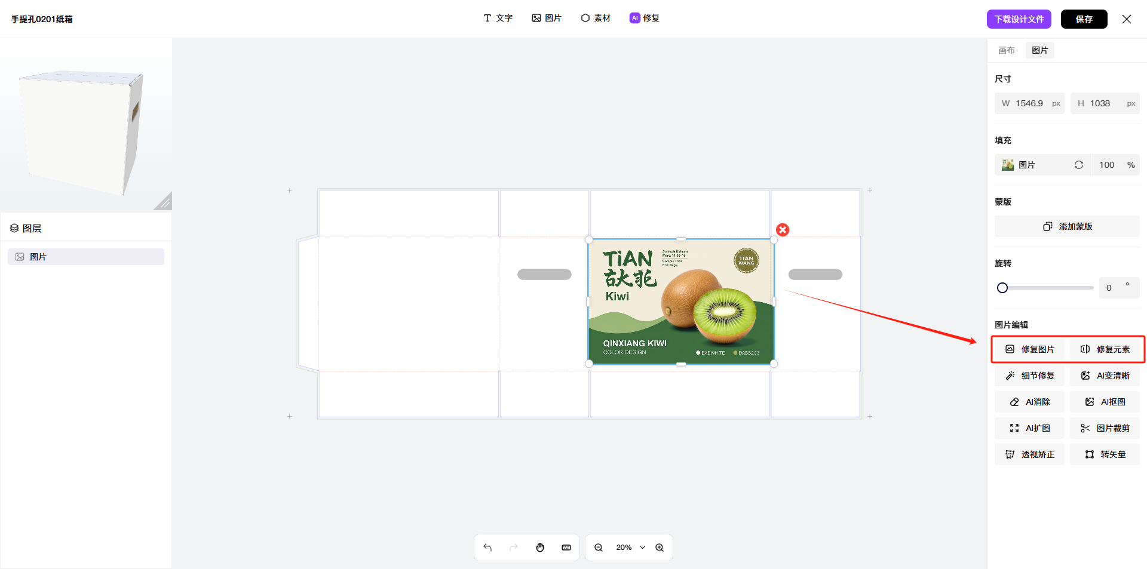Switch to the 画布 tab
The width and height of the screenshot is (1147, 569).
[x=1007, y=50]
